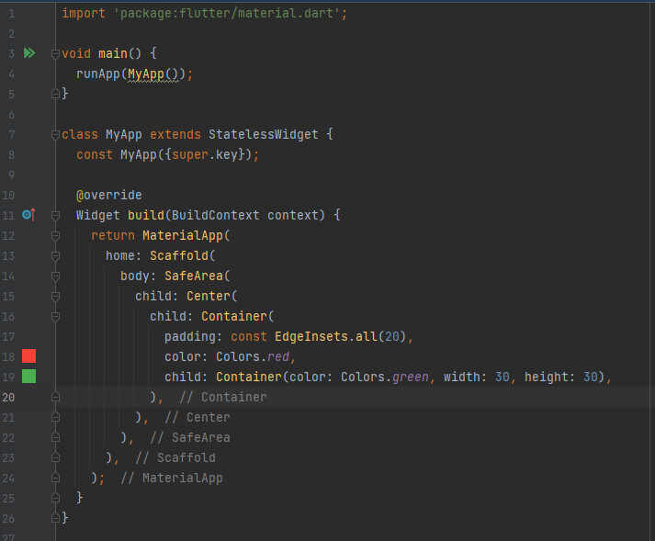655x541 pixels.
Task: Open the red color swatch in the gutter
Action: 28,356
